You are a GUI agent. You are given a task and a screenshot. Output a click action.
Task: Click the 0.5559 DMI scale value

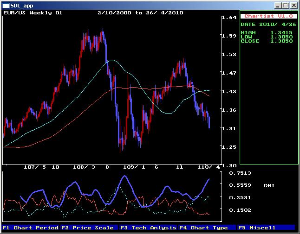240,185
